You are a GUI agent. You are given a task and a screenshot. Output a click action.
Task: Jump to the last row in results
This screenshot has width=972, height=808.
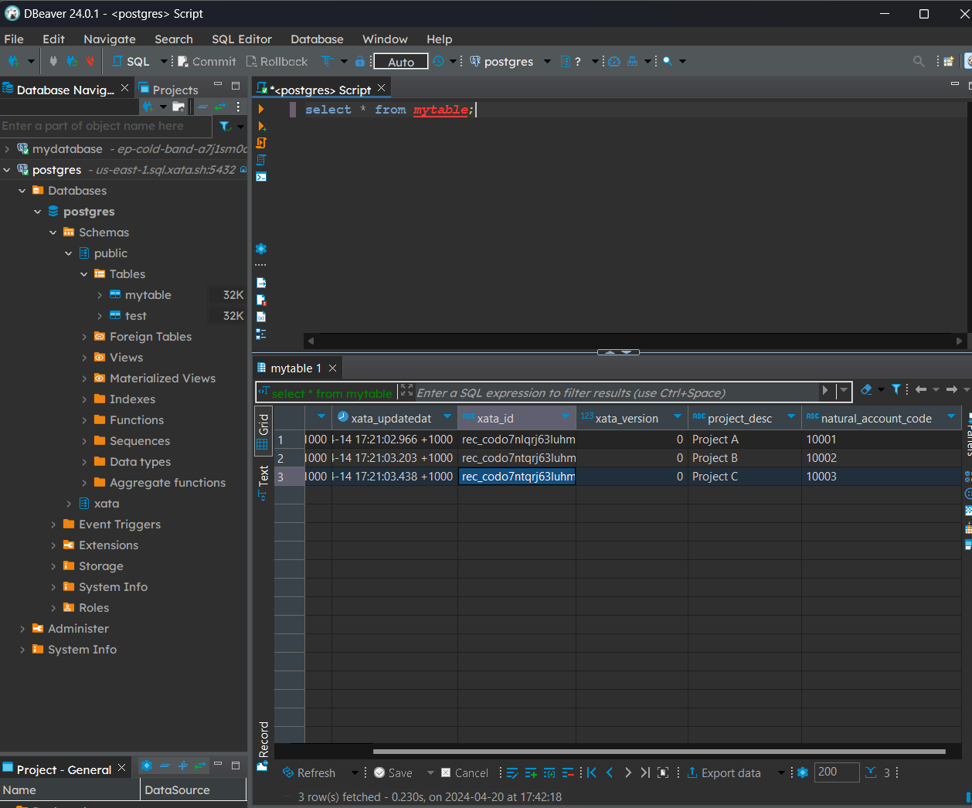point(644,772)
